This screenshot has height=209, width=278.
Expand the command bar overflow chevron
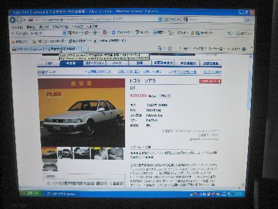click(x=251, y=48)
